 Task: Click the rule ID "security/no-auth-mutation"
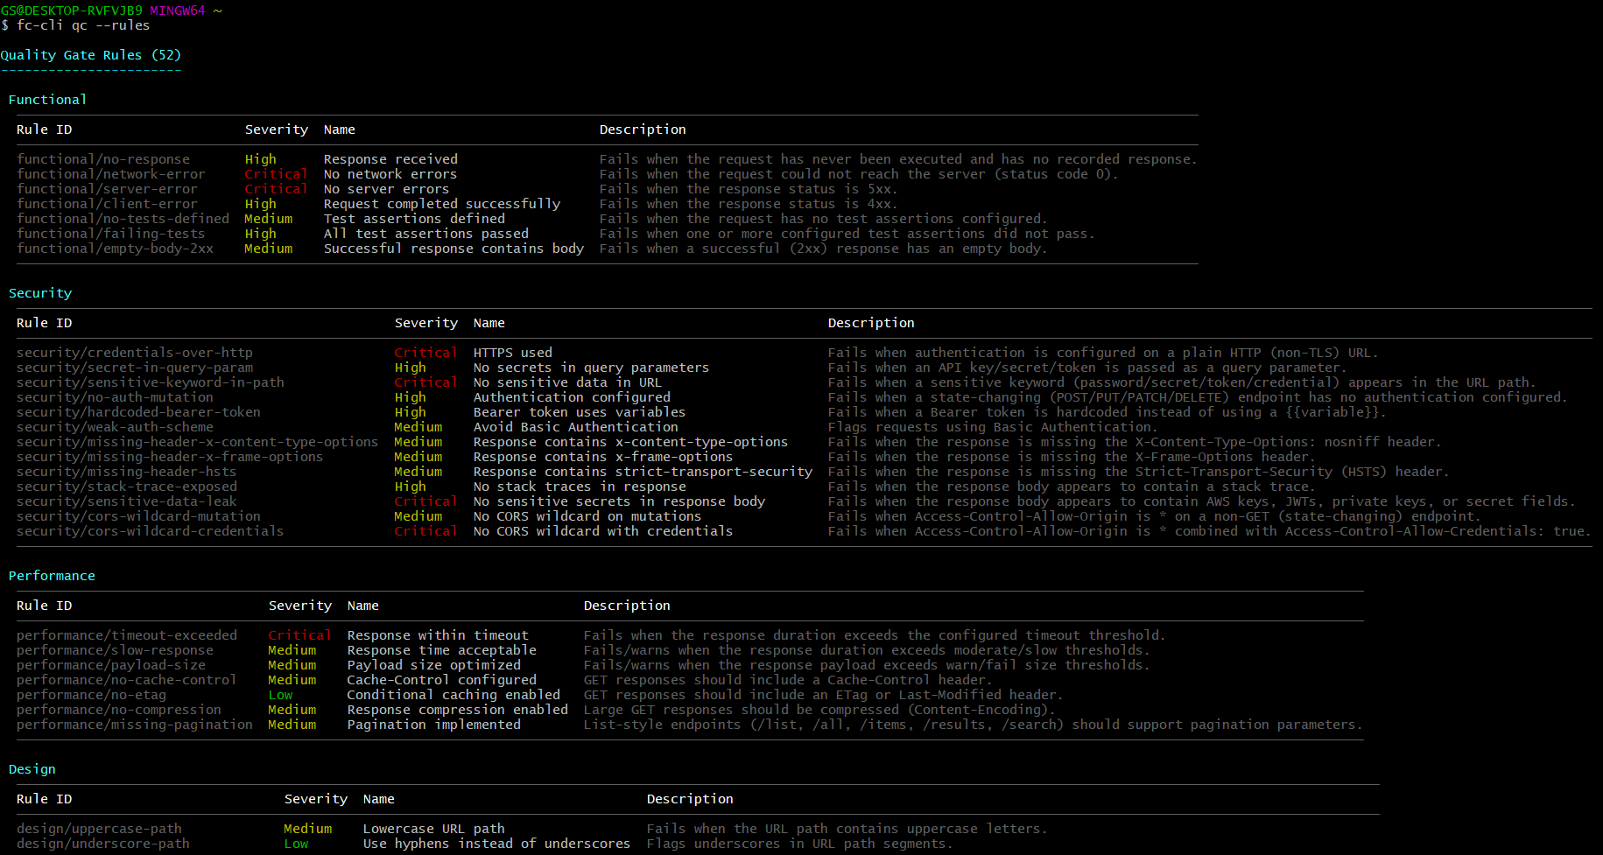point(115,397)
